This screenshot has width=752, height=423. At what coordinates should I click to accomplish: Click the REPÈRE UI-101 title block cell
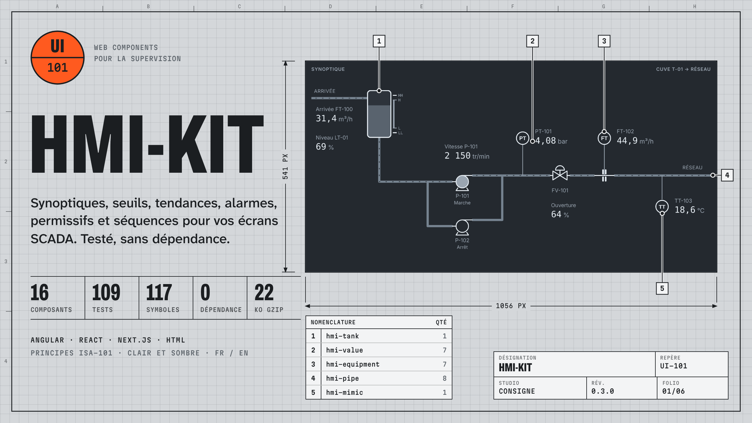(x=692, y=364)
